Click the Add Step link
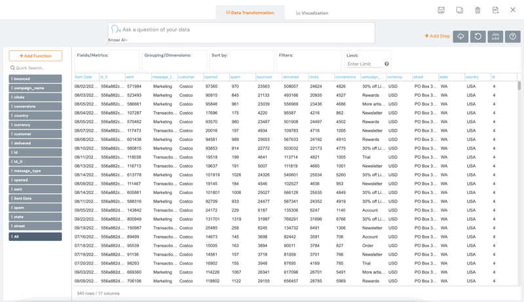The width and height of the screenshot is (524, 302). (x=437, y=36)
